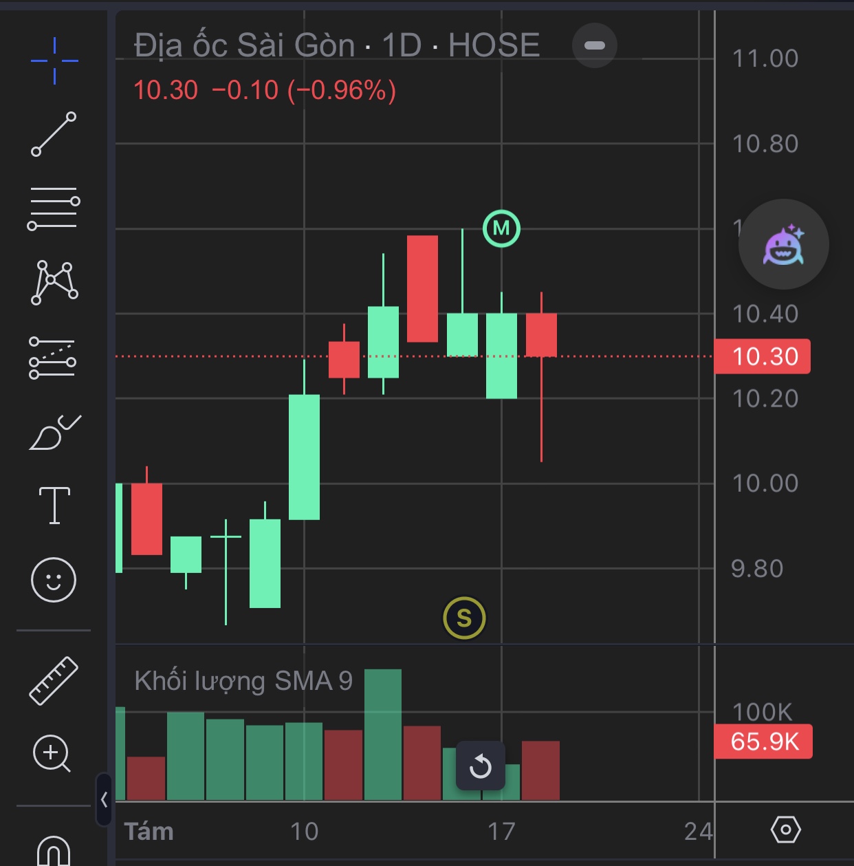Click the 65.9K volume label
Image resolution: width=854 pixels, height=866 pixels.
[x=764, y=741]
